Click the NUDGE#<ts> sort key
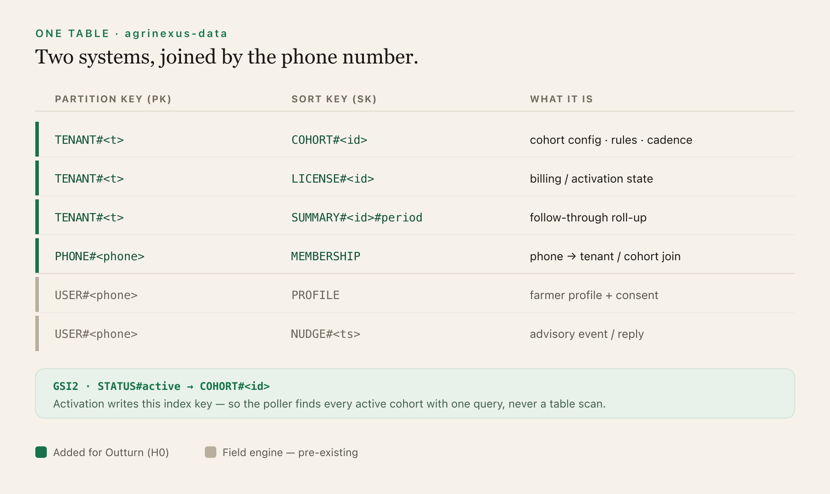This screenshot has width=830, height=494. pos(326,334)
